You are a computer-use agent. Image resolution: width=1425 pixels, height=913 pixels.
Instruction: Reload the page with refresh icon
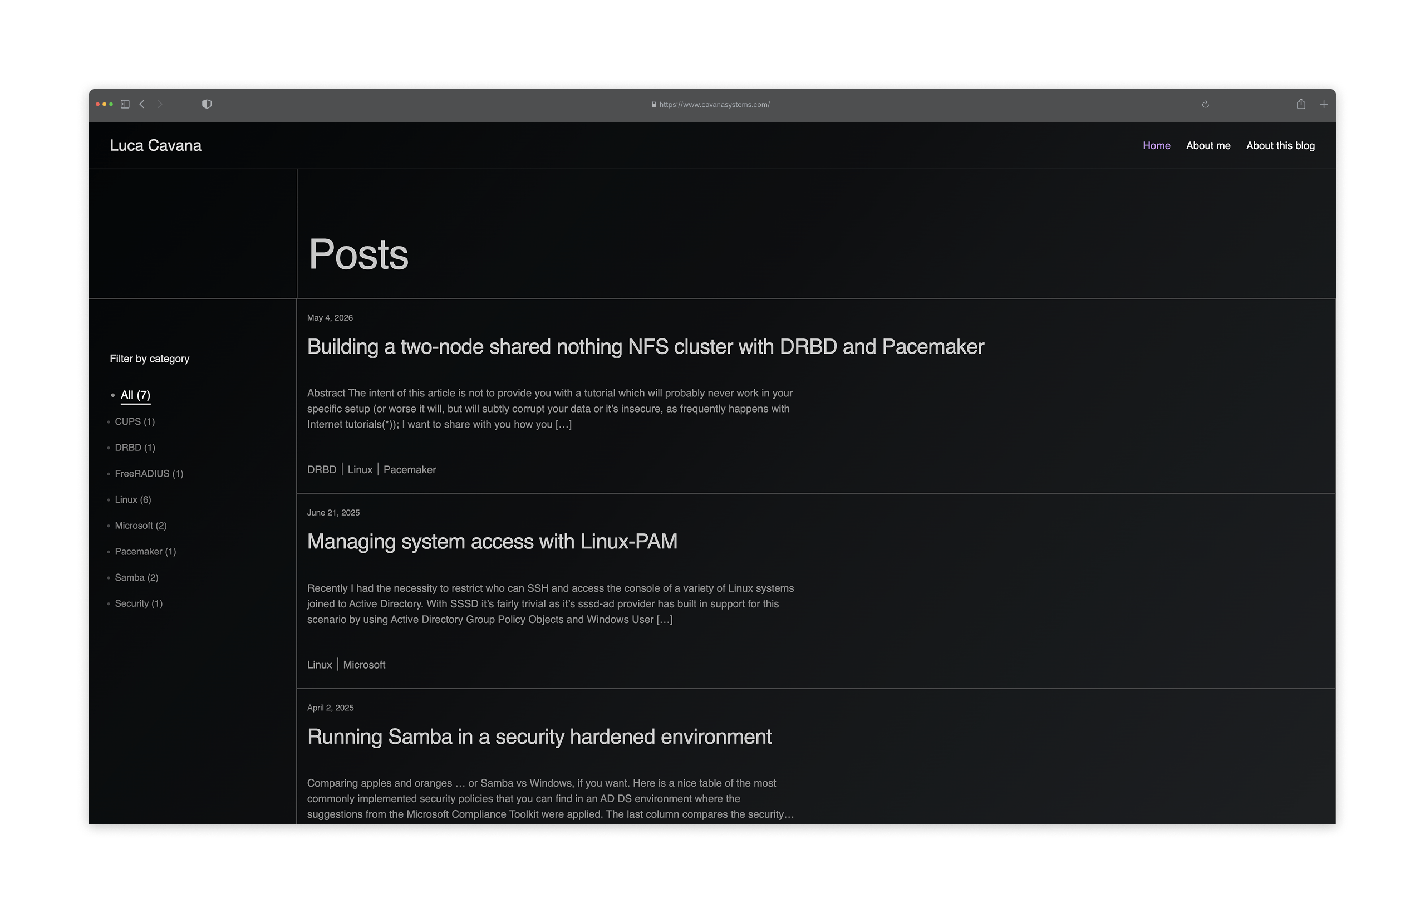pos(1205,104)
